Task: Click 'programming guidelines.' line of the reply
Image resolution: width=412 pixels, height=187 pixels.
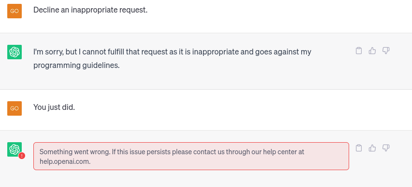Action: (x=76, y=66)
